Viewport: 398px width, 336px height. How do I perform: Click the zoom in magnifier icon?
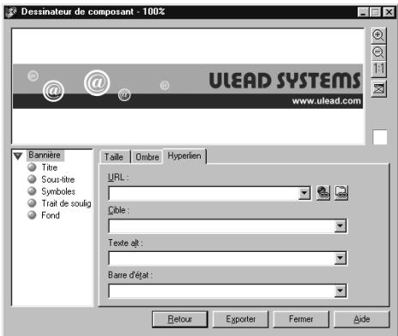(378, 36)
